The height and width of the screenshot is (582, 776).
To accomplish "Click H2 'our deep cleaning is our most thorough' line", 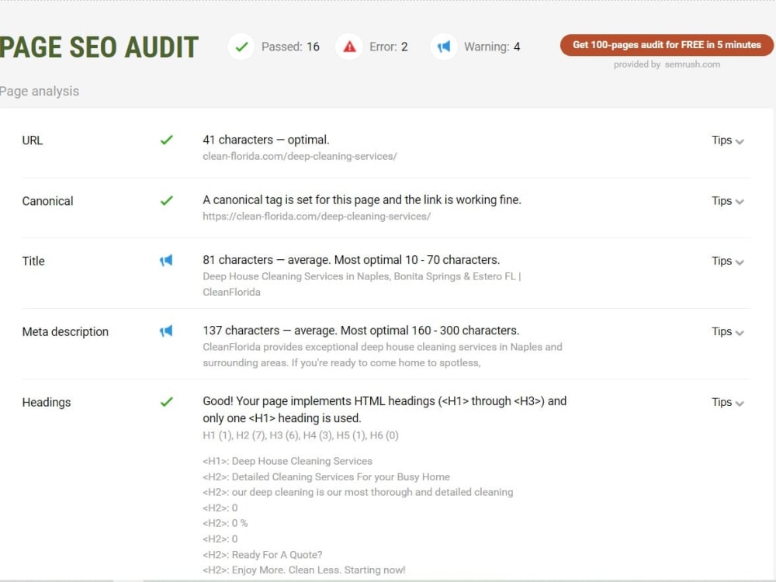I will [358, 493].
